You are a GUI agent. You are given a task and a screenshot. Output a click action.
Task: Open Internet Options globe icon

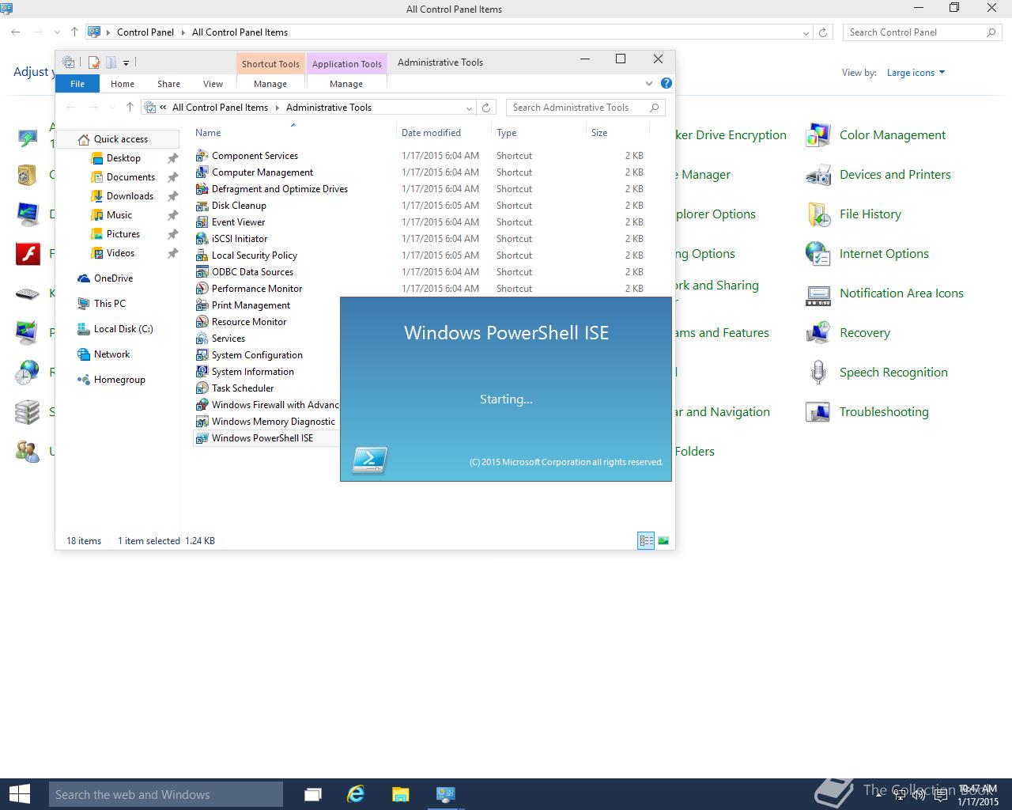(818, 254)
